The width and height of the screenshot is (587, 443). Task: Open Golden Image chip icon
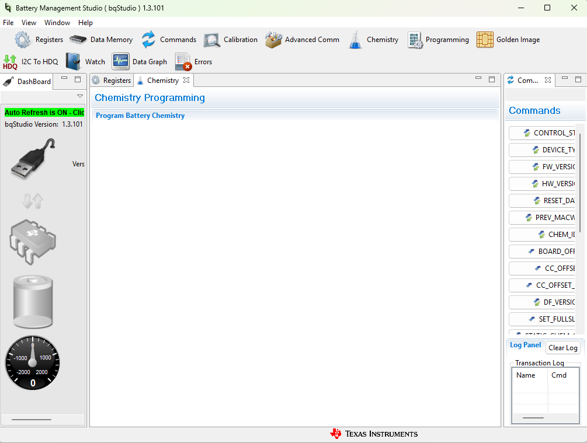point(485,40)
